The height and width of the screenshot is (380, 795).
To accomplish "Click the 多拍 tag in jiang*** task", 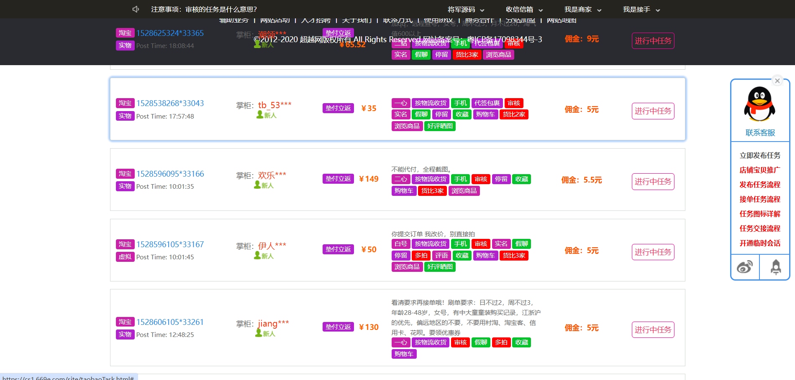I will (x=501, y=342).
